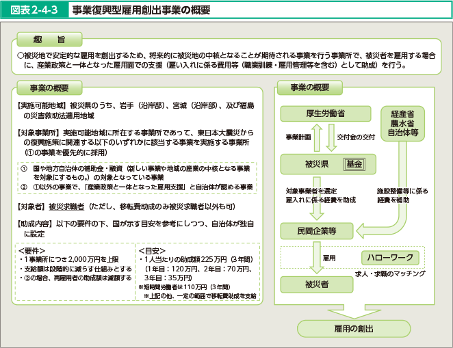Click the 求人・求職のマッチング text
Image resolution: width=453 pixels, height=348 pixels.
[389, 273]
